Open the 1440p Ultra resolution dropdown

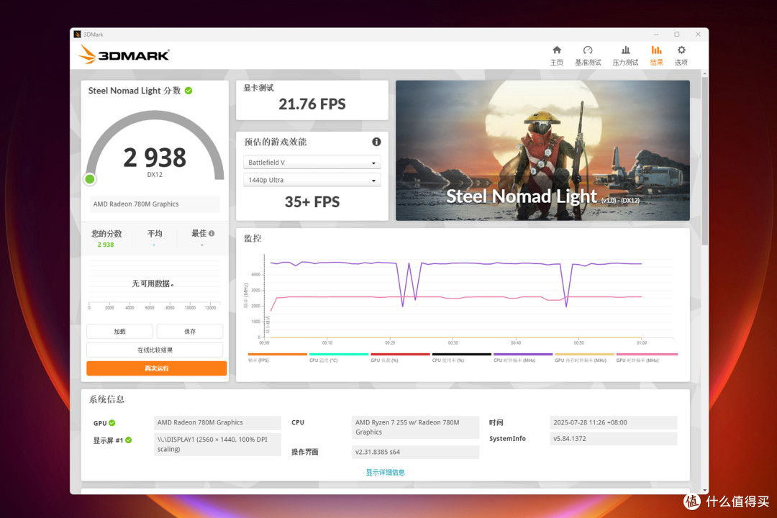312,180
